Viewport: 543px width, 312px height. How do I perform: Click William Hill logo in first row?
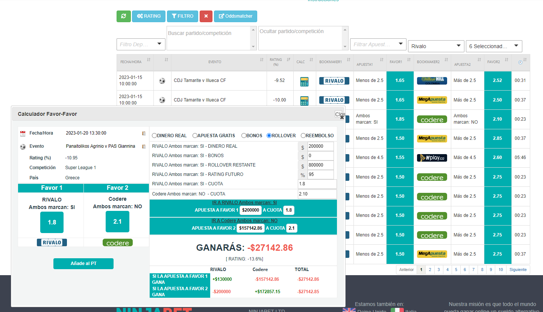pyautogui.click(x=432, y=81)
